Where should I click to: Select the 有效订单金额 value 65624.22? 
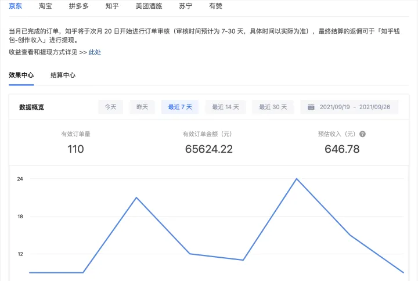[x=209, y=149]
